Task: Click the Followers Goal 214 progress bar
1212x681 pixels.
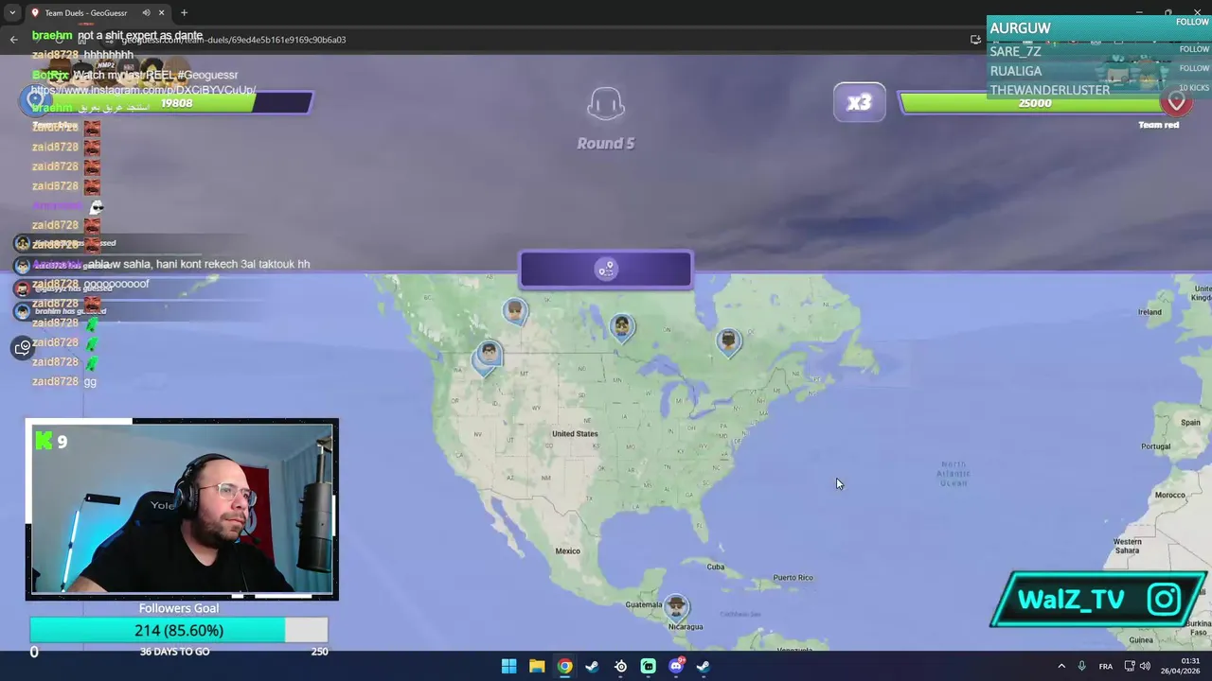Action: coord(179,630)
